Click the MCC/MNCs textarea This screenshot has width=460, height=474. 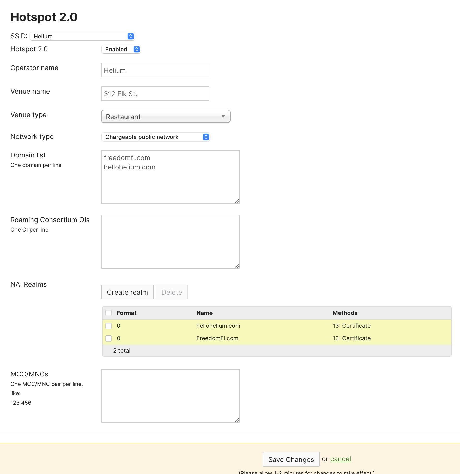[170, 396]
